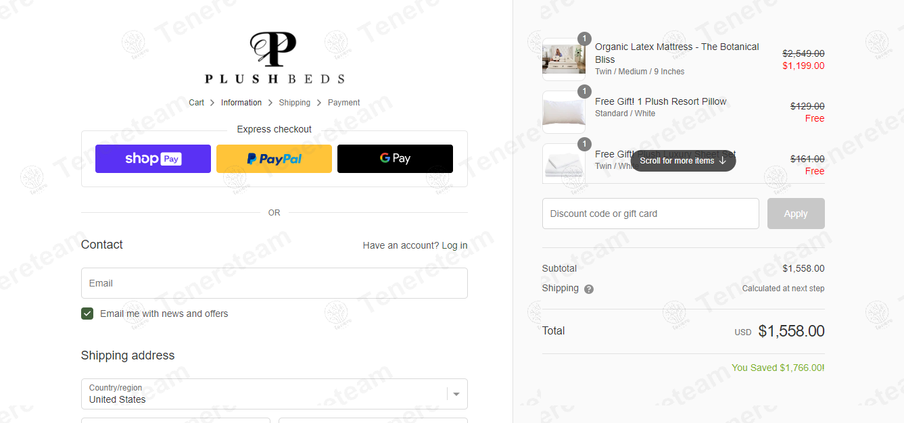Click the shipping help question mark icon
The image size is (904, 423).
(x=589, y=289)
